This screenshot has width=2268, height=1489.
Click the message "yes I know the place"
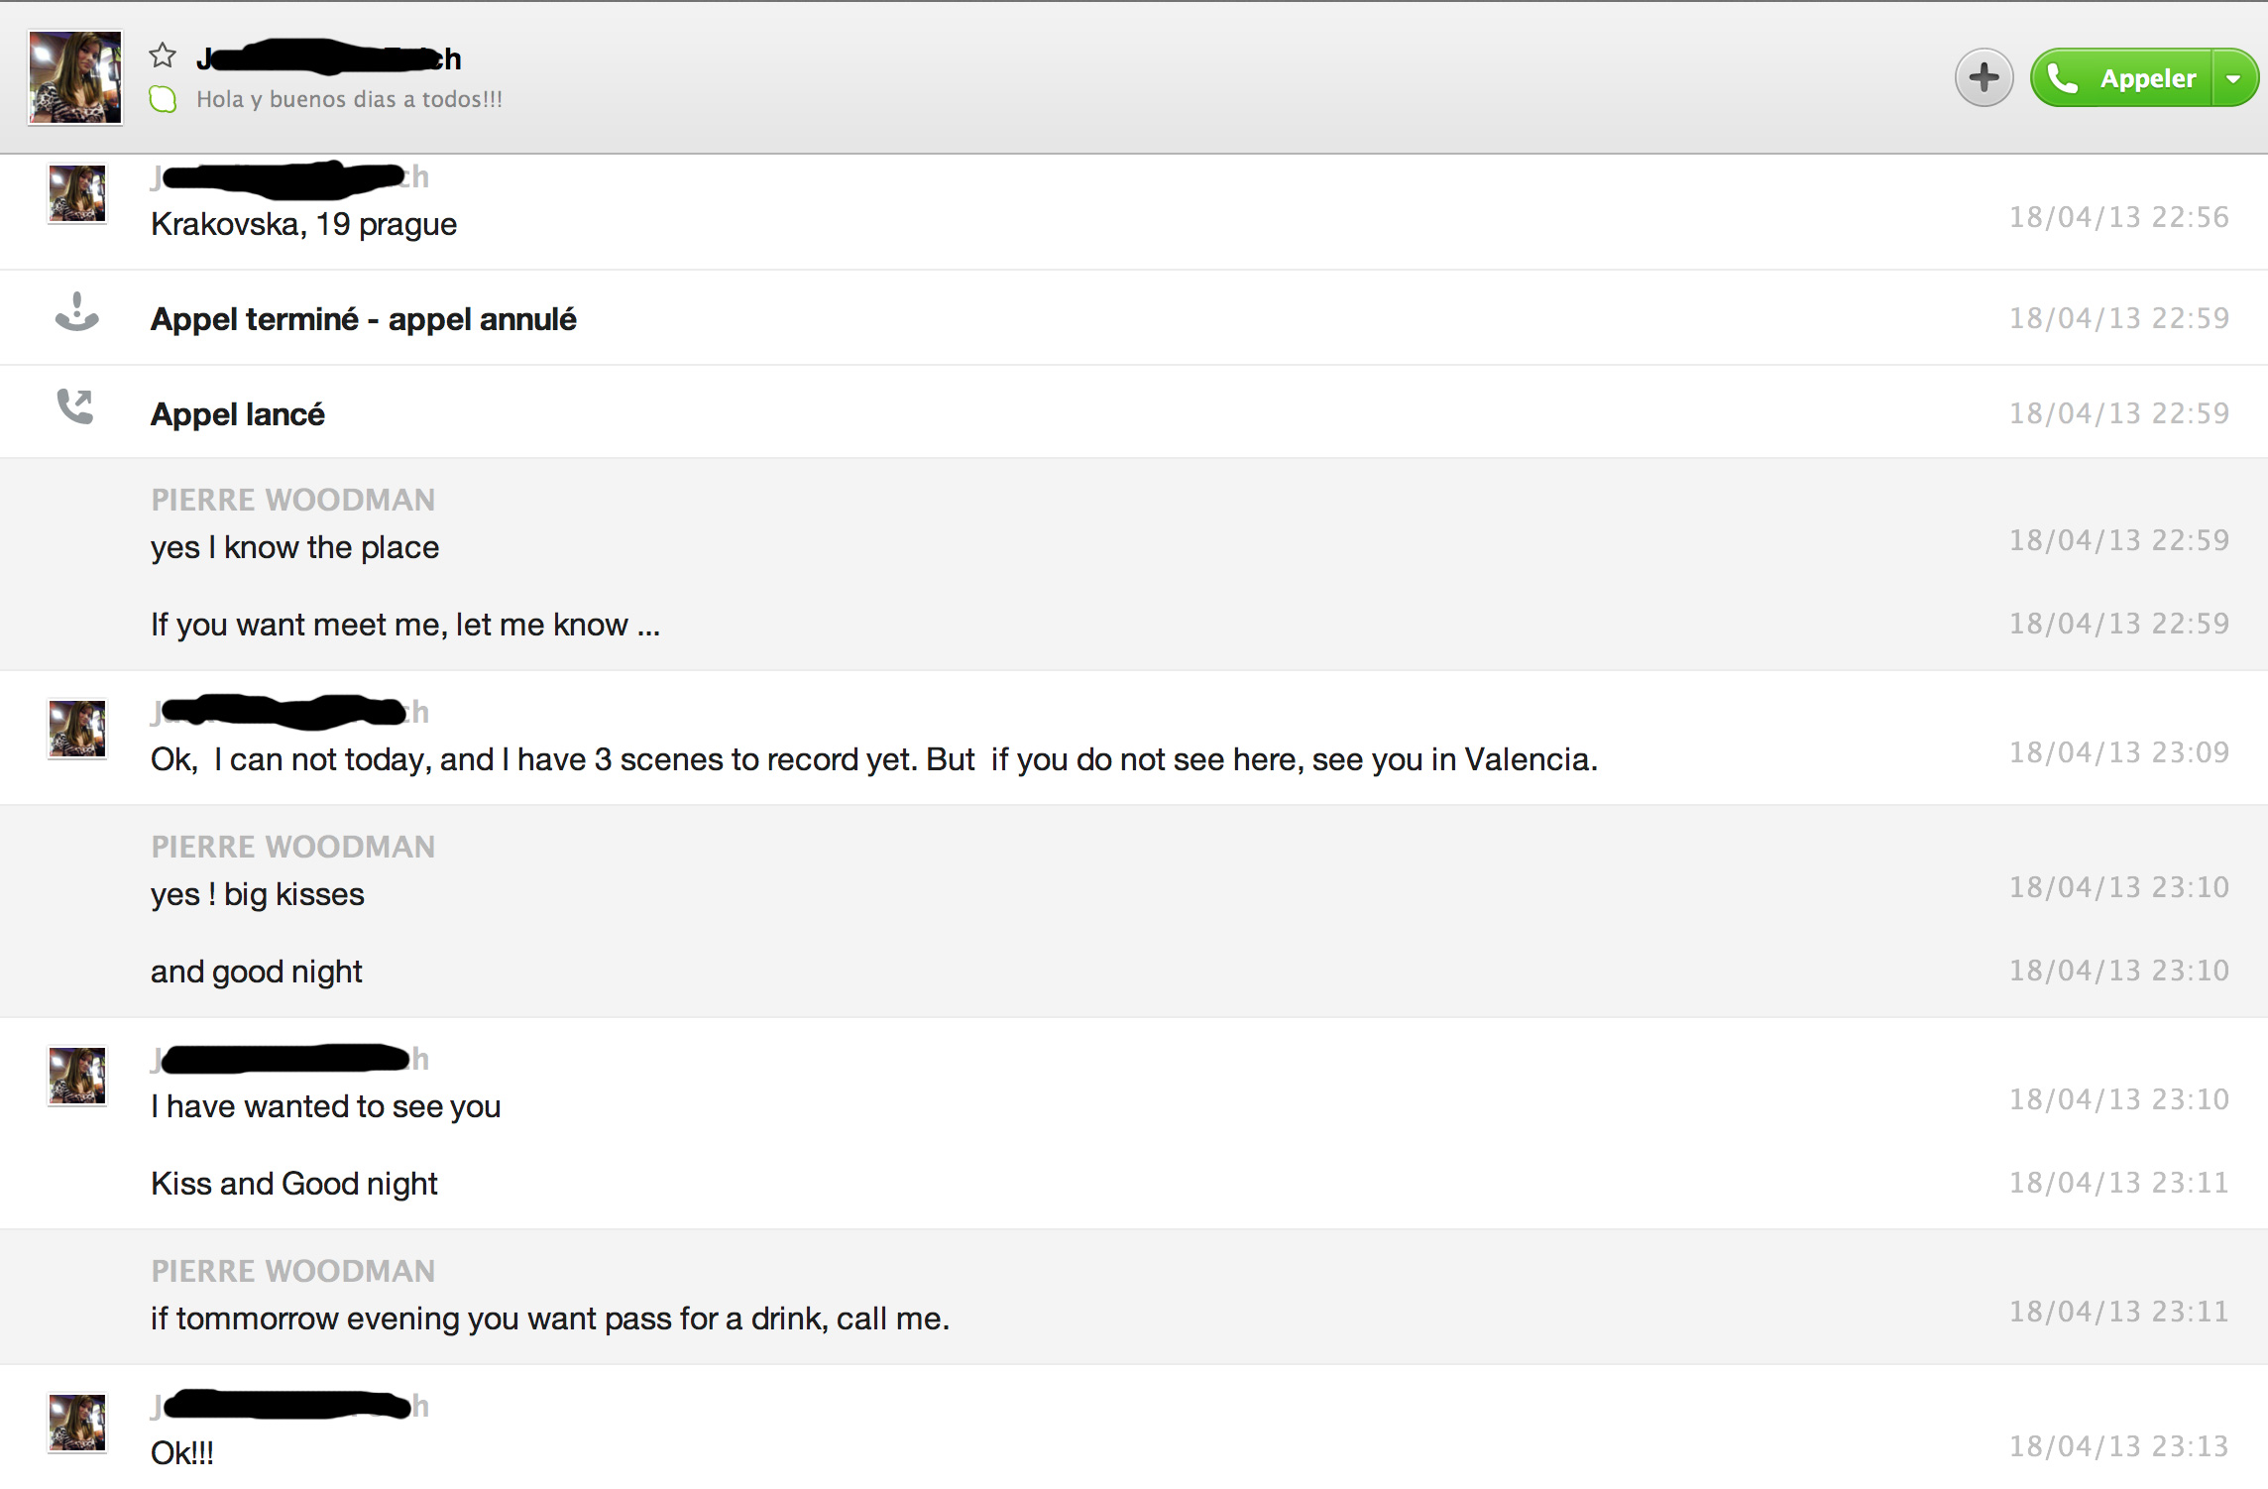pos(294,547)
